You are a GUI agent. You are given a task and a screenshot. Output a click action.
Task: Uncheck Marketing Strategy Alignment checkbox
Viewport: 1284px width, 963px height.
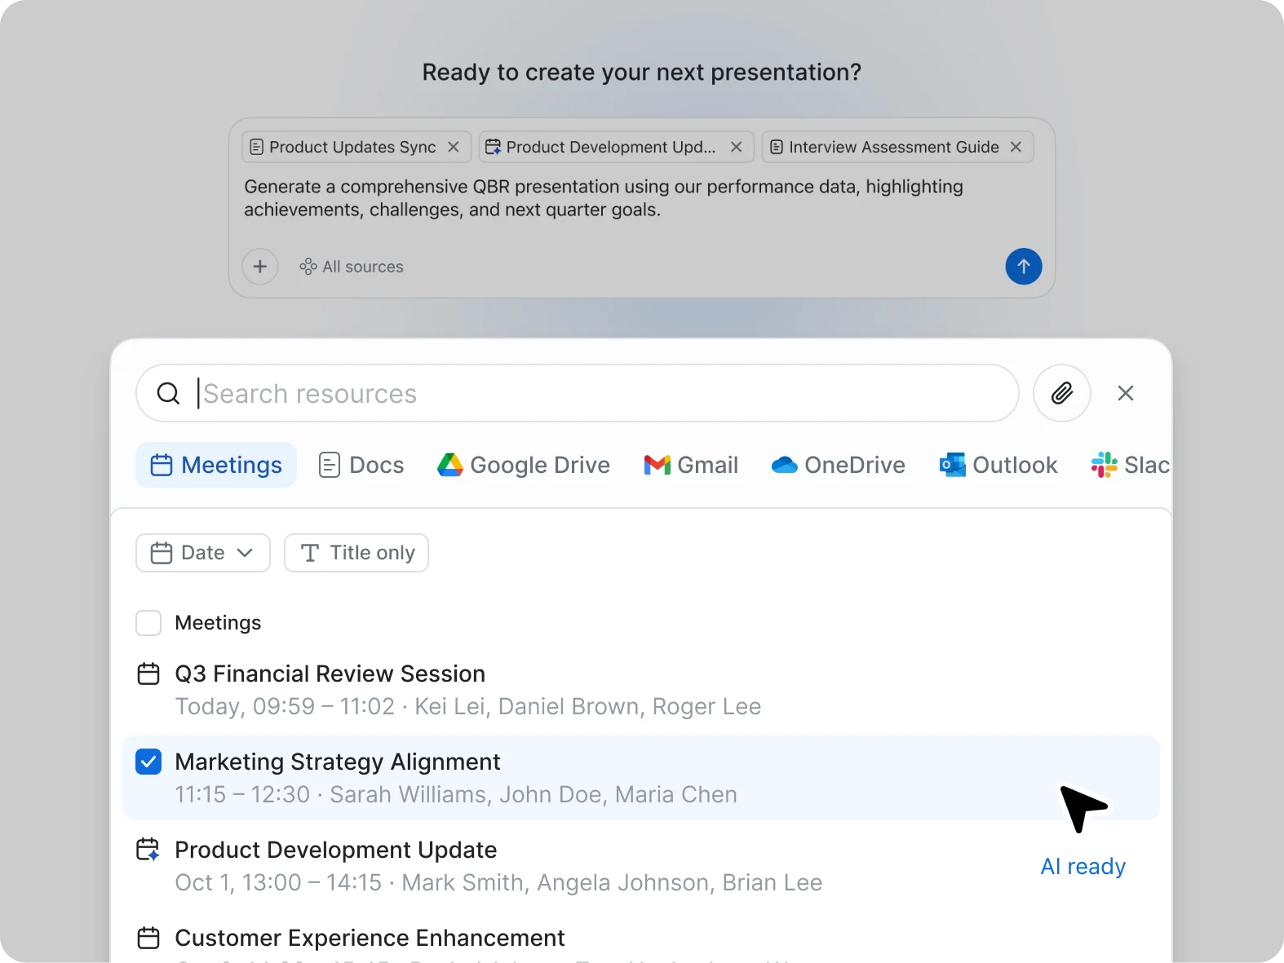148,762
